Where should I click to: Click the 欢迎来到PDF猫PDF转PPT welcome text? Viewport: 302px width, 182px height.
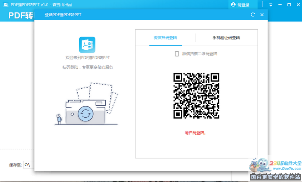(88, 58)
